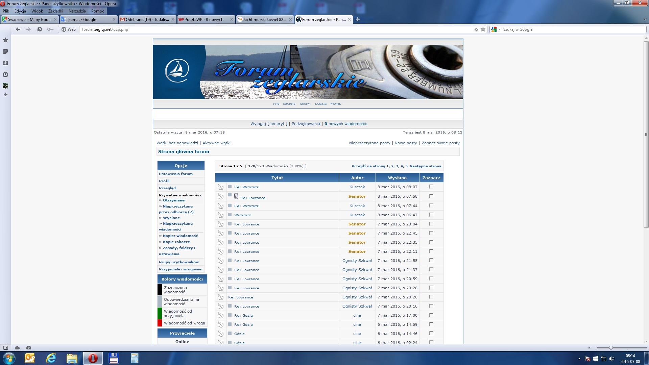This screenshot has width=649, height=365.
Task: Open the Downloads panel icon in sidebar
Action: tap(5, 63)
